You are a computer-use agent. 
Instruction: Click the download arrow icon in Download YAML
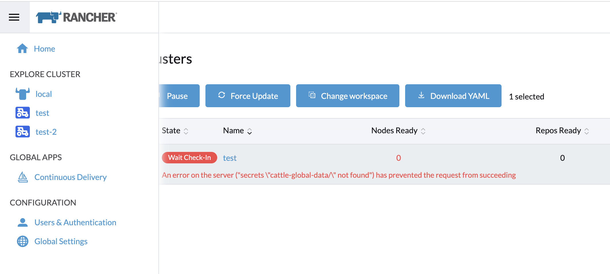coord(421,95)
